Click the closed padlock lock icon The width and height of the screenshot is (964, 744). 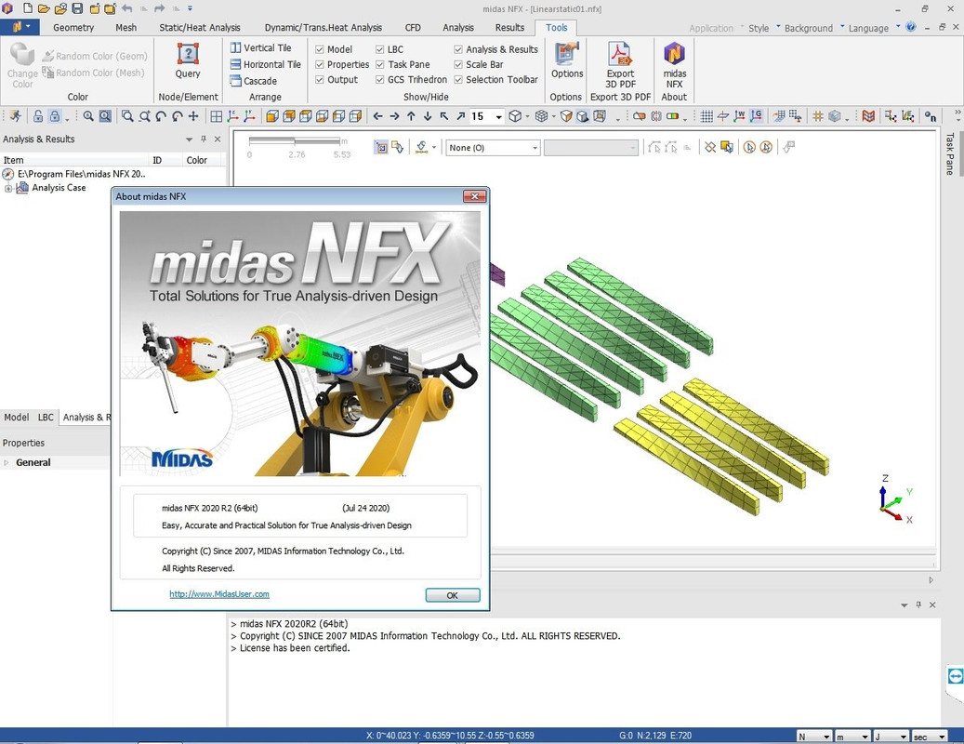(x=55, y=116)
